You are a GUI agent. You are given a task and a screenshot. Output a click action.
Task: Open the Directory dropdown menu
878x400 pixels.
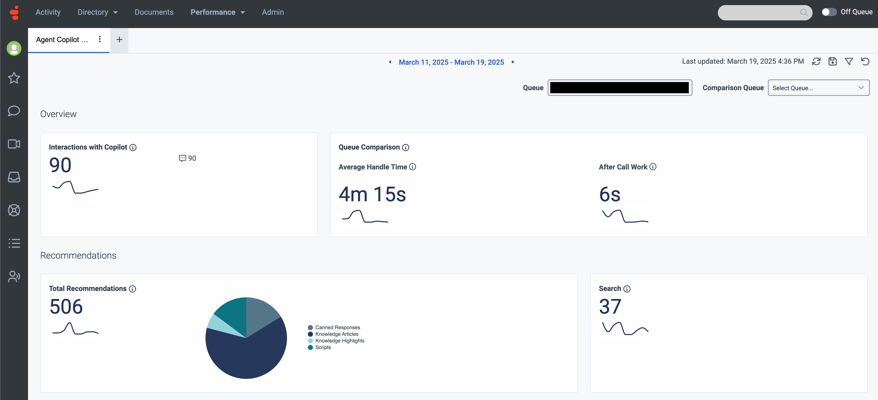98,12
